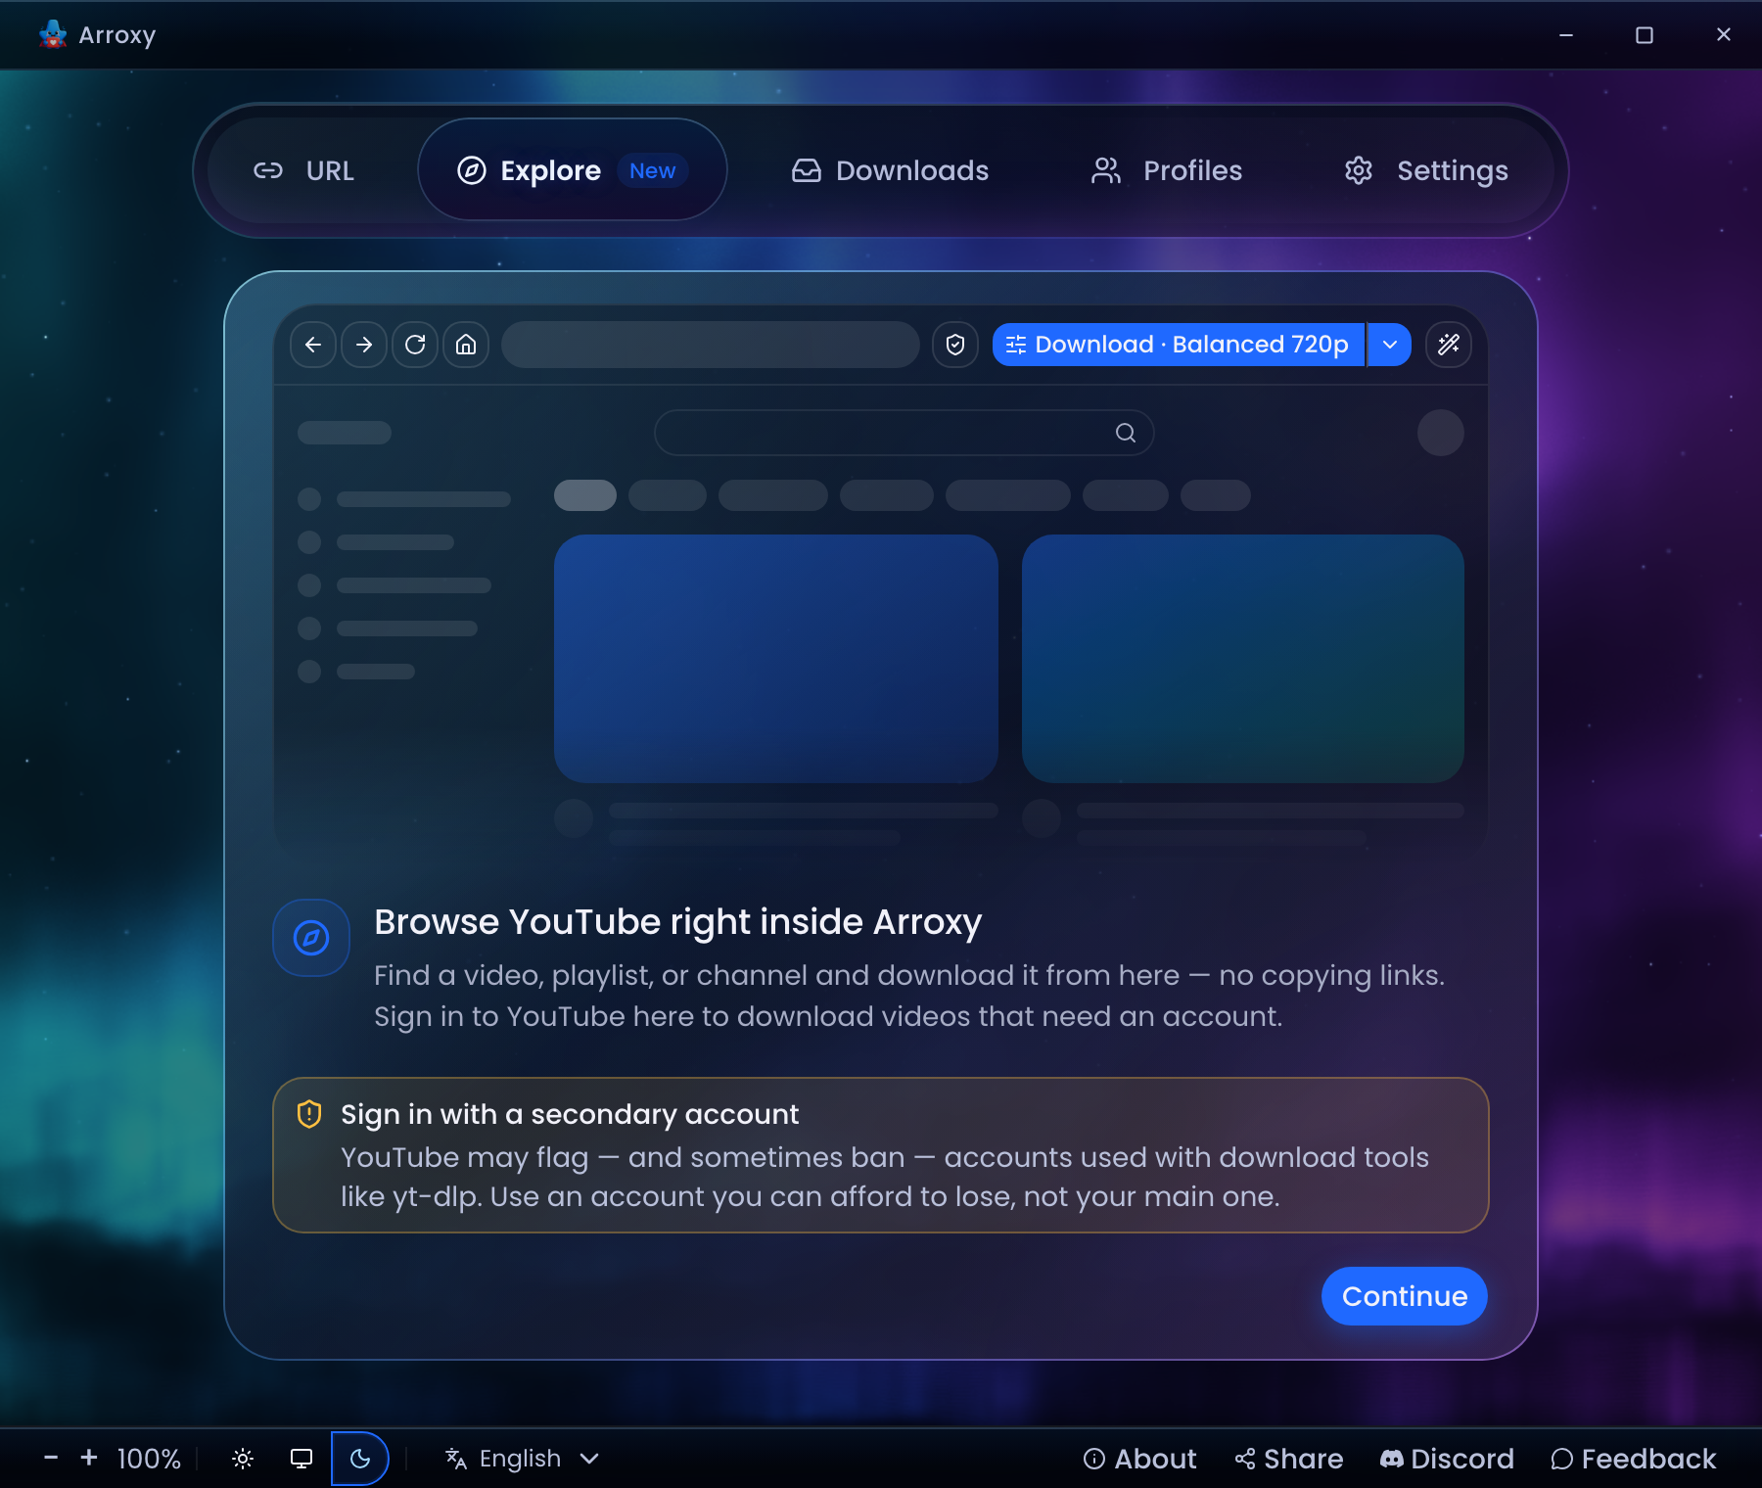
Task: Click the profile avatar circle placeholder
Action: [x=1441, y=433]
